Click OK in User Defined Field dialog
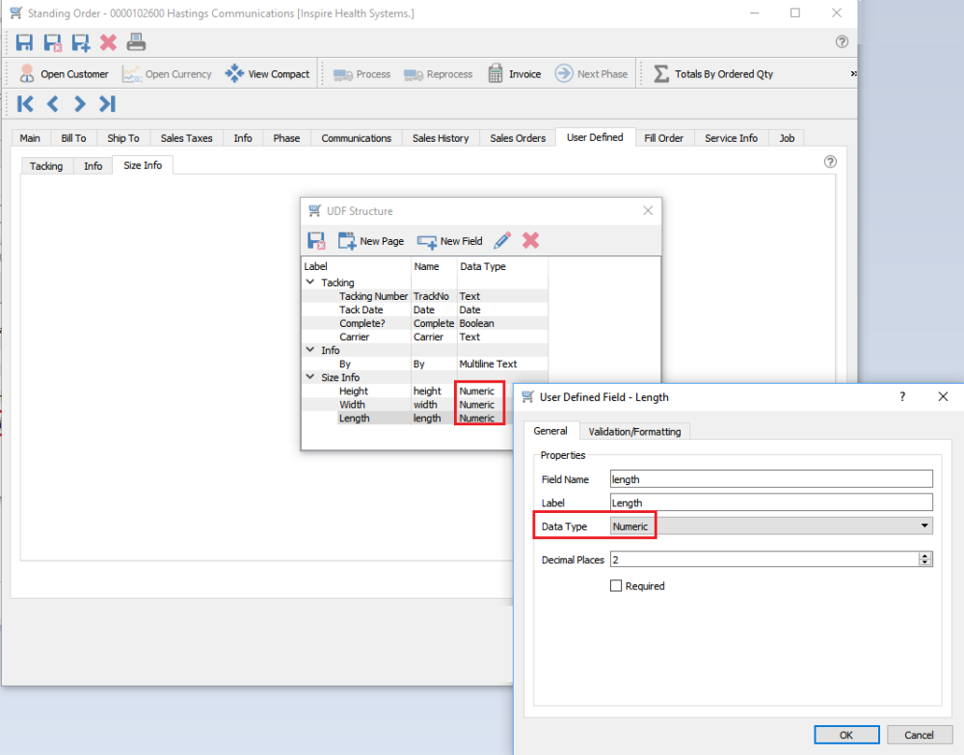 click(x=846, y=735)
